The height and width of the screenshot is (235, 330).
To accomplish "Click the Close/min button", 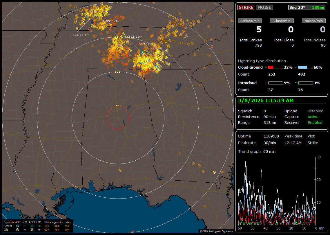I will (x=282, y=21).
